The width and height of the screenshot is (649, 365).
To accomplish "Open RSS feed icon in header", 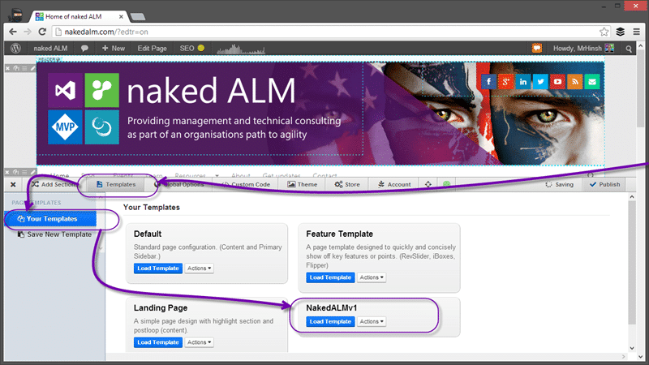I will (575, 82).
